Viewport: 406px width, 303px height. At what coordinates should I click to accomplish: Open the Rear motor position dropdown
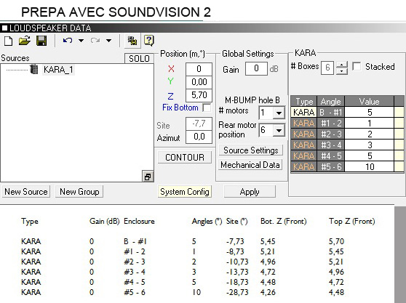(x=279, y=130)
